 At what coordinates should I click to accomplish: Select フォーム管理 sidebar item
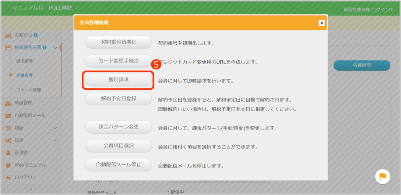pyautogui.click(x=28, y=90)
